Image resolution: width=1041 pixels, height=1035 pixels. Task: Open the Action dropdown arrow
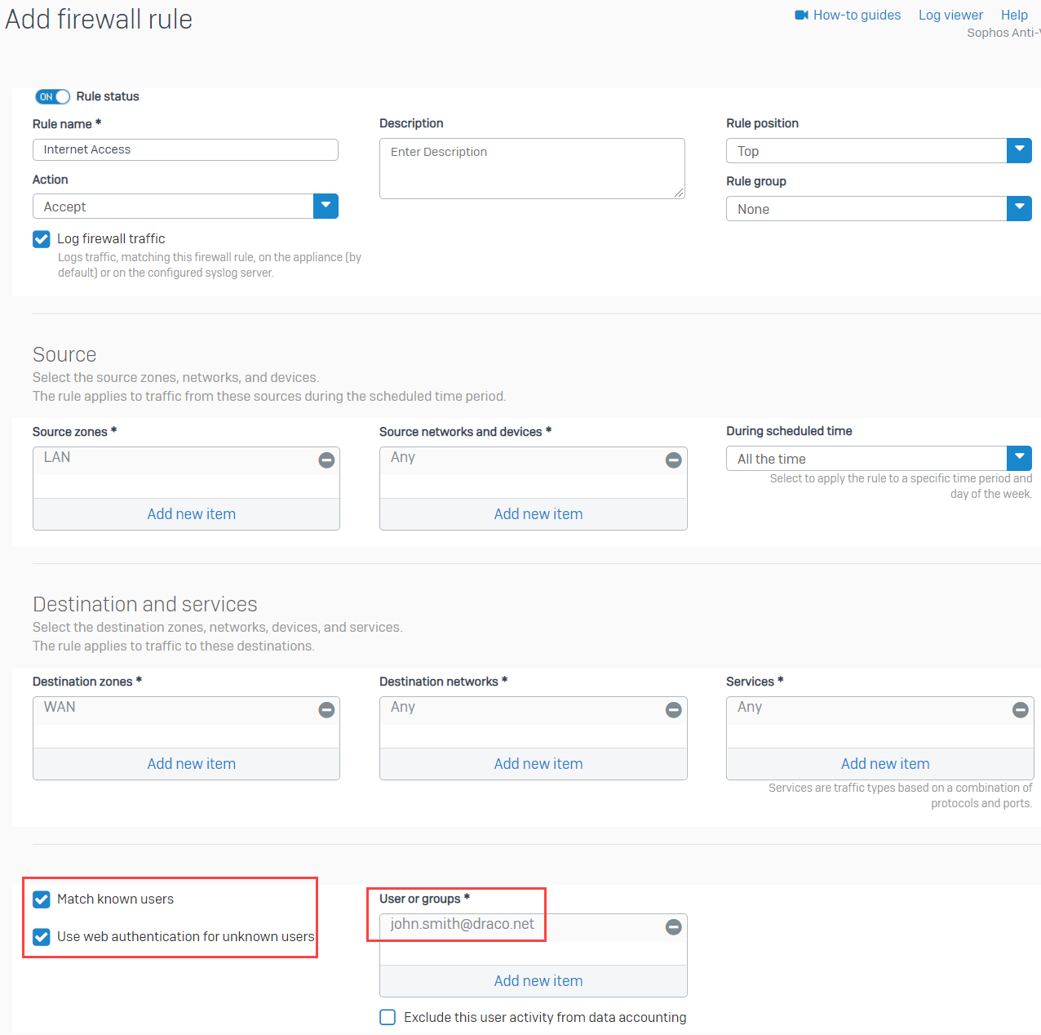click(x=326, y=206)
